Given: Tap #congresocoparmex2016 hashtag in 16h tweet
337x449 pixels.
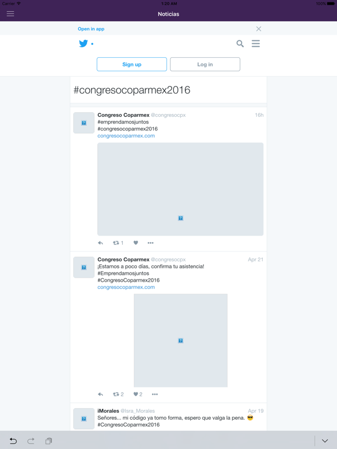Looking at the screenshot, I should point(128,129).
